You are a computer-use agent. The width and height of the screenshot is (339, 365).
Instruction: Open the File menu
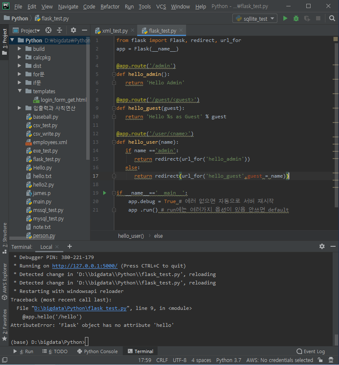[x=18, y=6]
